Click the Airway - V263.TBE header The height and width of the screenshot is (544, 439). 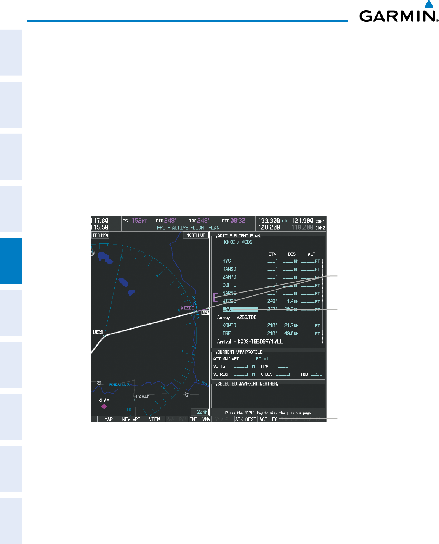(x=237, y=317)
